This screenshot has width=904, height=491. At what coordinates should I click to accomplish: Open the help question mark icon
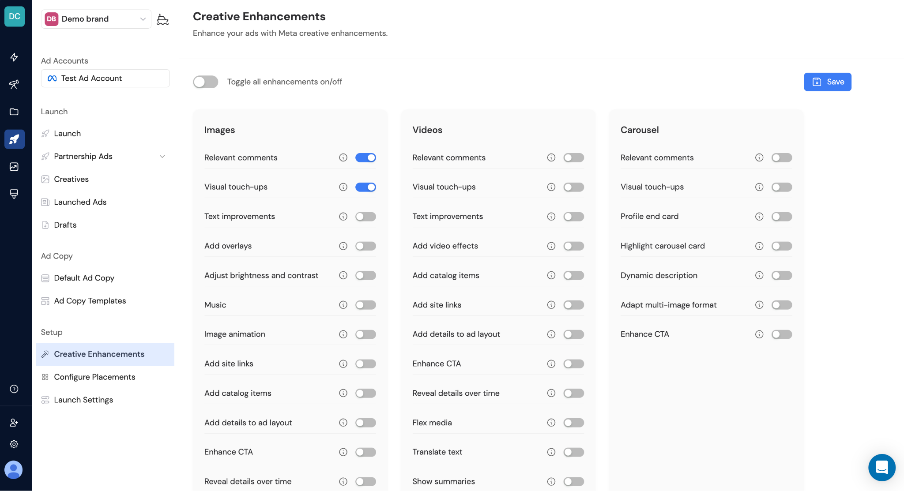(13, 389)
